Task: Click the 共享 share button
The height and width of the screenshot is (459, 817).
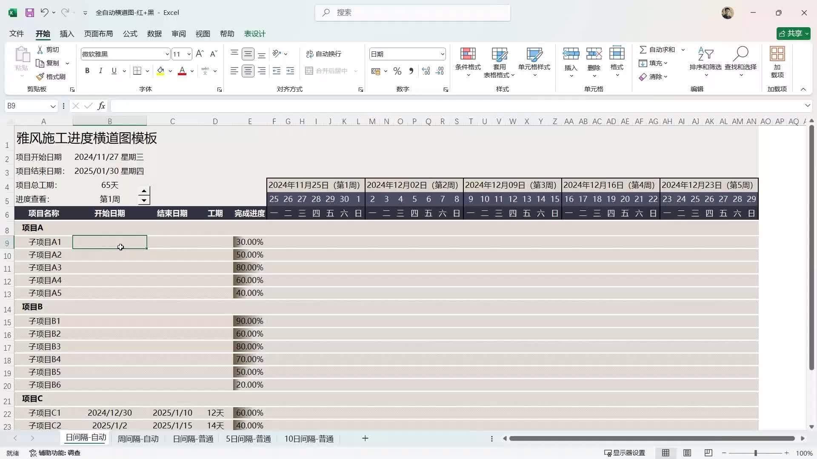Action: [x=793, y=33]
